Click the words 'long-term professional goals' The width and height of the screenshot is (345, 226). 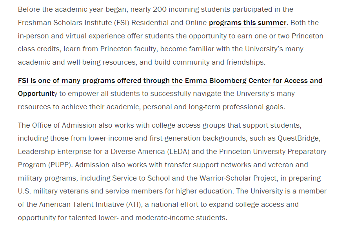236,107
